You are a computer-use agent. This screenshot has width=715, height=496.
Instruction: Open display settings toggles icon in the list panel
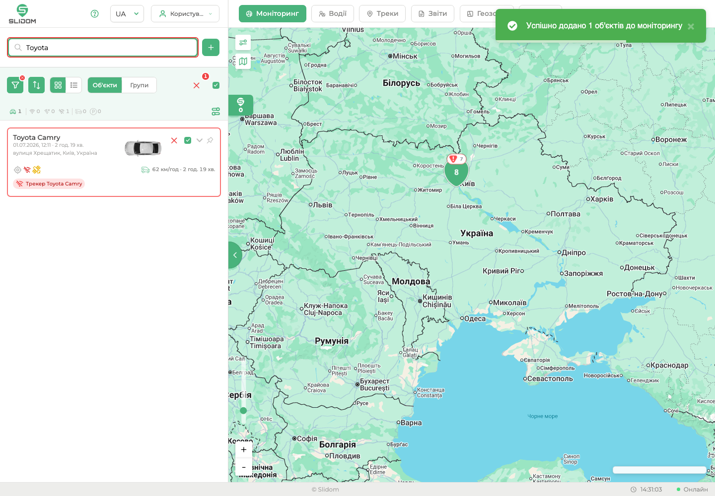coord(216,112)
